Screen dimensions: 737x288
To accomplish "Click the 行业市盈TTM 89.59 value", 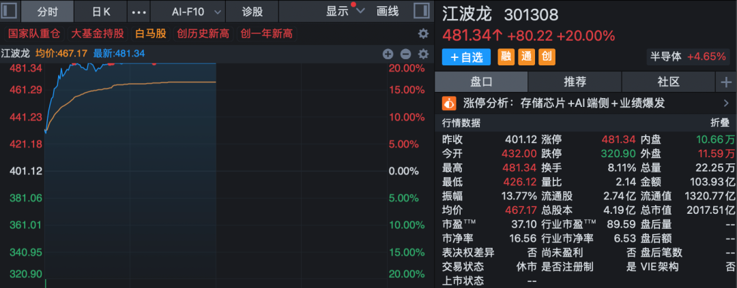I will click(x=623, y=224).
